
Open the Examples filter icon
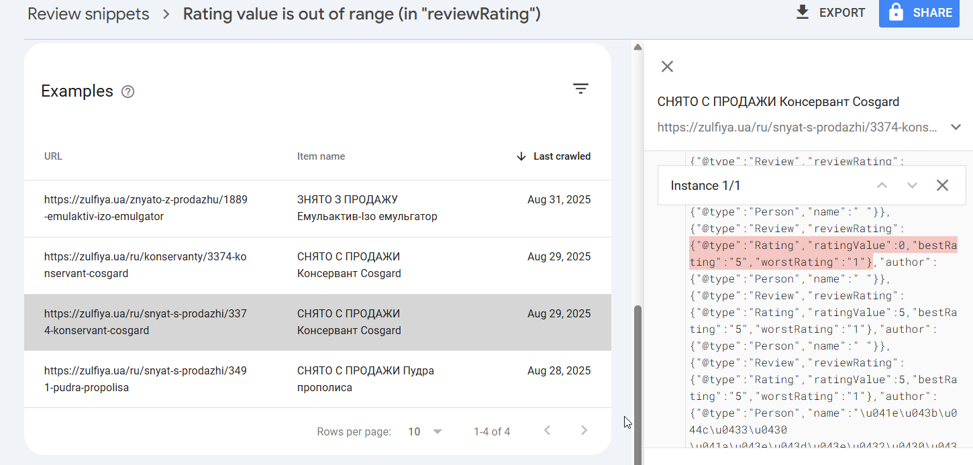580,89
